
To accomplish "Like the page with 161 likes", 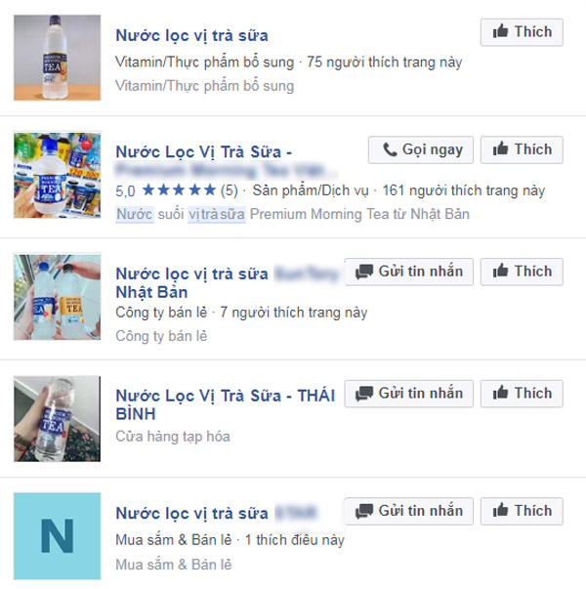I will 522,149.
